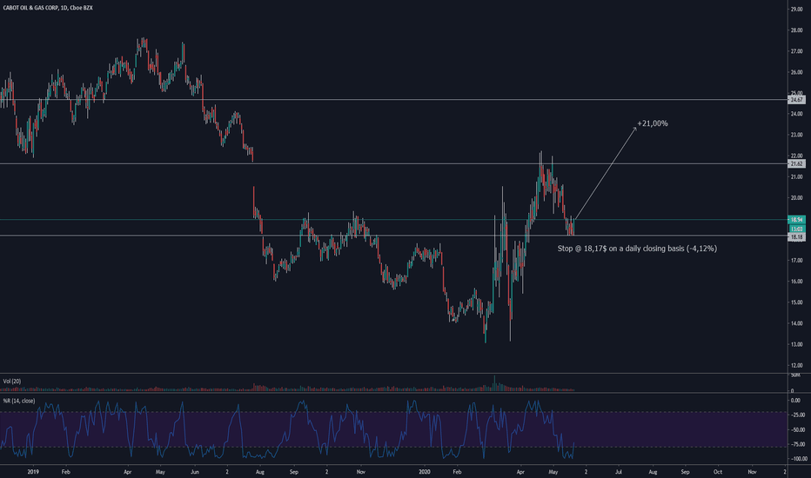
Task: Click the -75.00 level on the %R scale
Action: pyautogui.click(x=796, y=444)
